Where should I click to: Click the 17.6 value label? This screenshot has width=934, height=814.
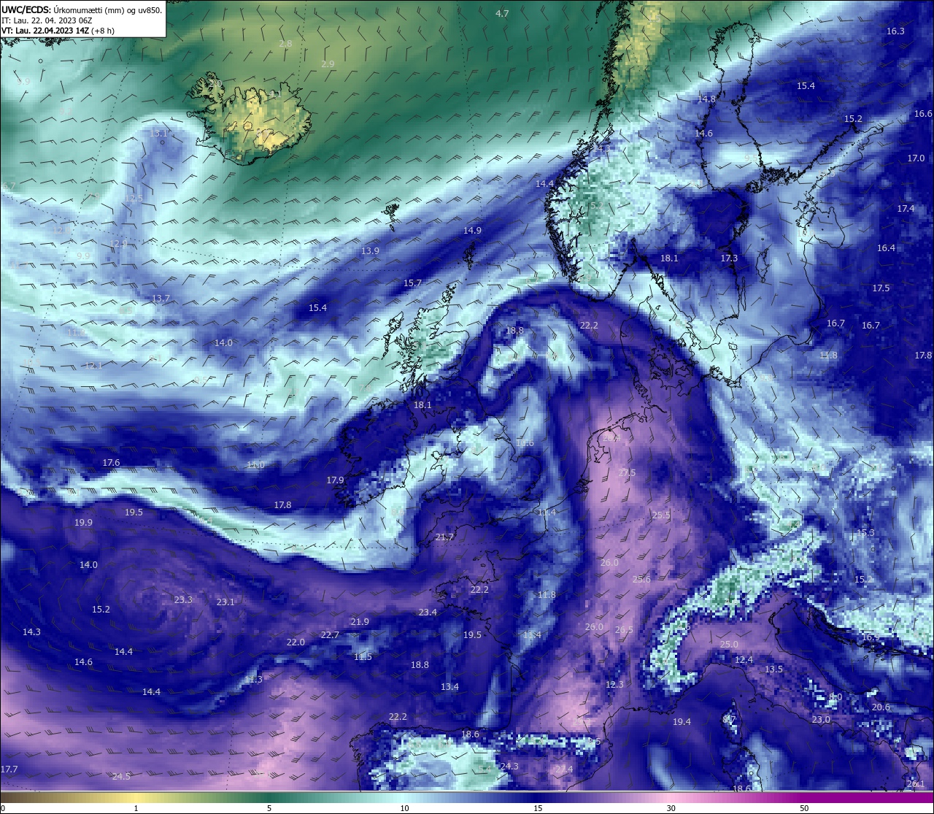[x=111, y=463]
